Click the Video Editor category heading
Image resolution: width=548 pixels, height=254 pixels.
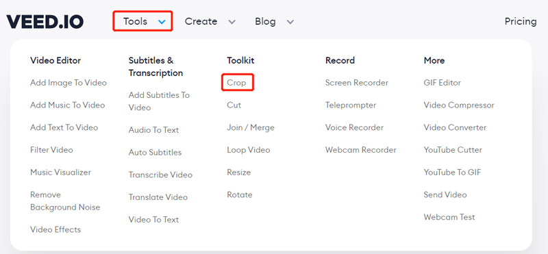pos(55,60)
